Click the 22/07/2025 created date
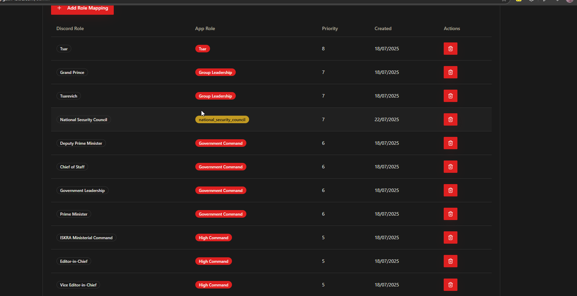 click(386, 119)
